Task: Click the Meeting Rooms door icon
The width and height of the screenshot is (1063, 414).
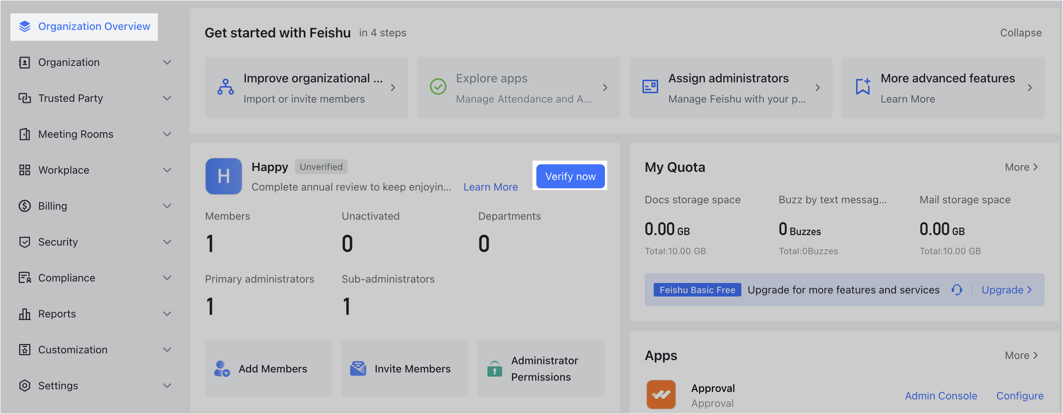Action: [x=25, y=134]
